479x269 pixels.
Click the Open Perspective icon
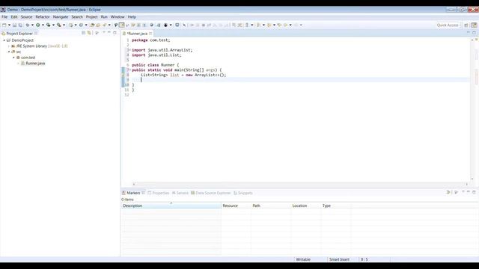pos(466,25)
